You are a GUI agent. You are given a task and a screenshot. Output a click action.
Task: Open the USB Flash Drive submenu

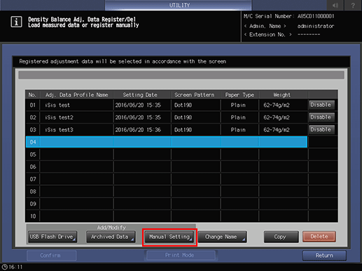click(x=53, y=237)
